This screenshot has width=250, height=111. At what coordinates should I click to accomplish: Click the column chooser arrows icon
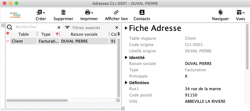pyautogui.click(x=118, y=34)
